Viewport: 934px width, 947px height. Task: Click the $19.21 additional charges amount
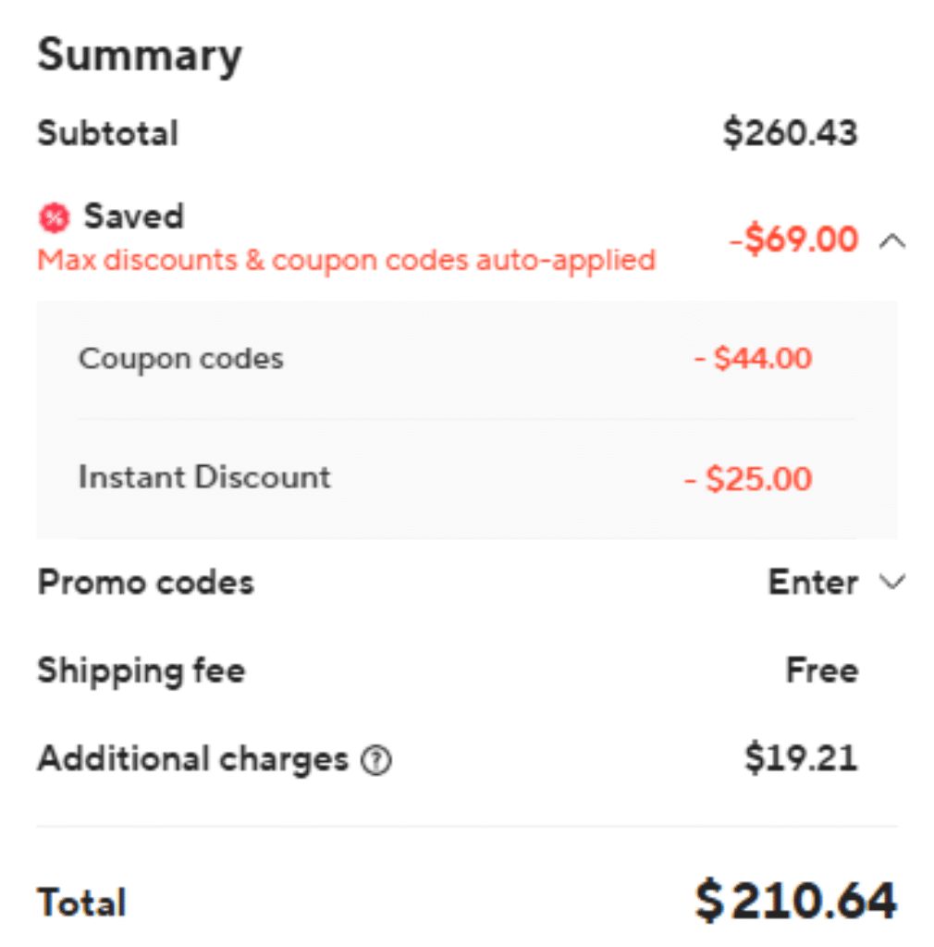pyautogui.click(x=801, y=759)
